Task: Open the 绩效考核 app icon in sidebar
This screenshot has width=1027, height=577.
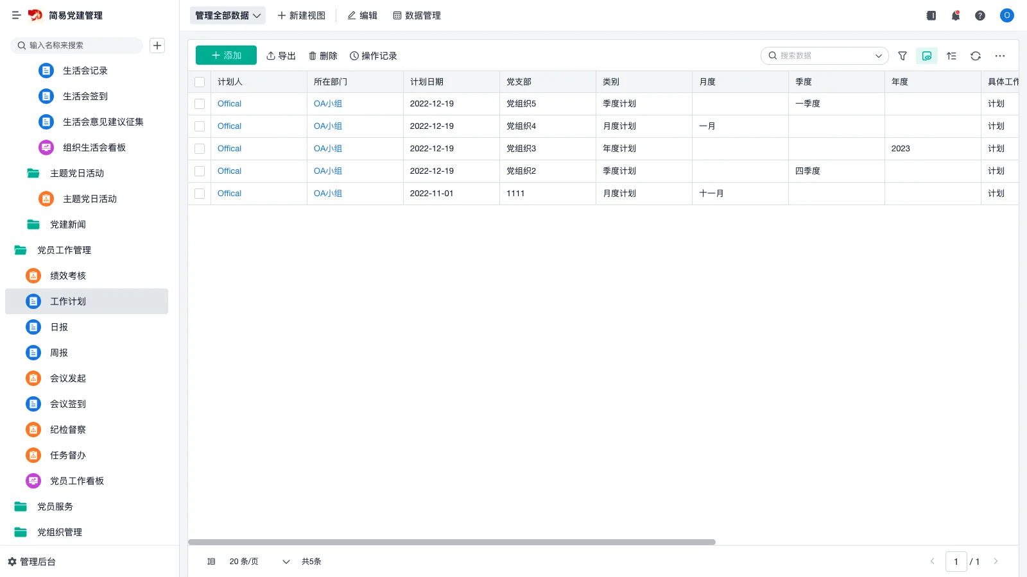Action: (33, 276)
